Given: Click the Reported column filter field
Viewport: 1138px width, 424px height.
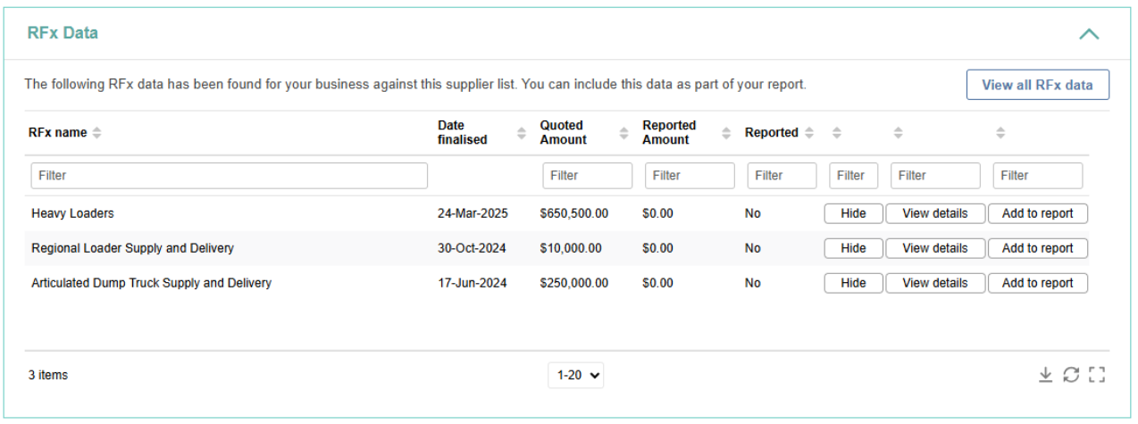Looking at the screenshot, I should coord(782,176).
